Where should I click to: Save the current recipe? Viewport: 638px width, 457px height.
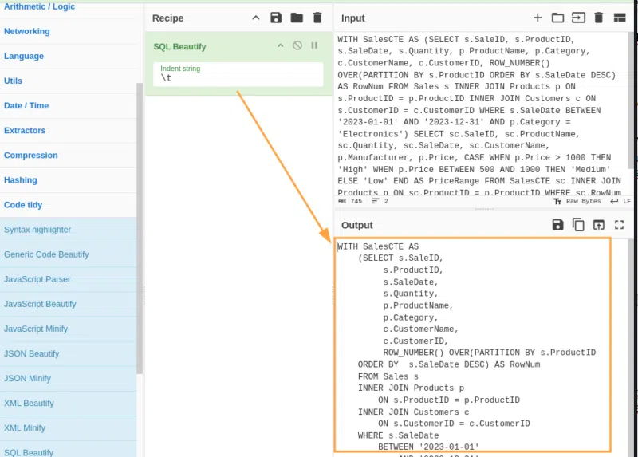click(x=276, y=18)
